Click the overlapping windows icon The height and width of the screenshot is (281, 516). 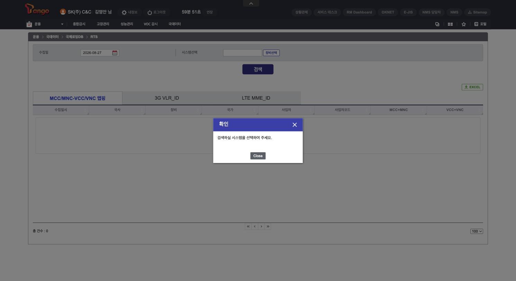point(437,24)
